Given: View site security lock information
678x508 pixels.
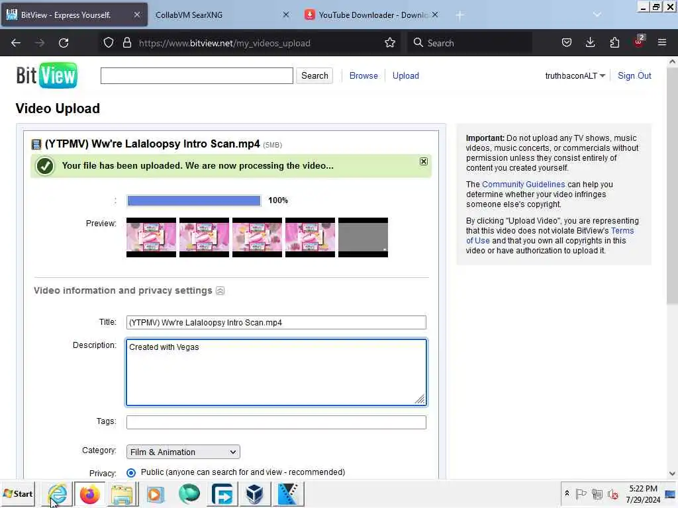Looking at the screenshot, I should click(x=126, y=43).
